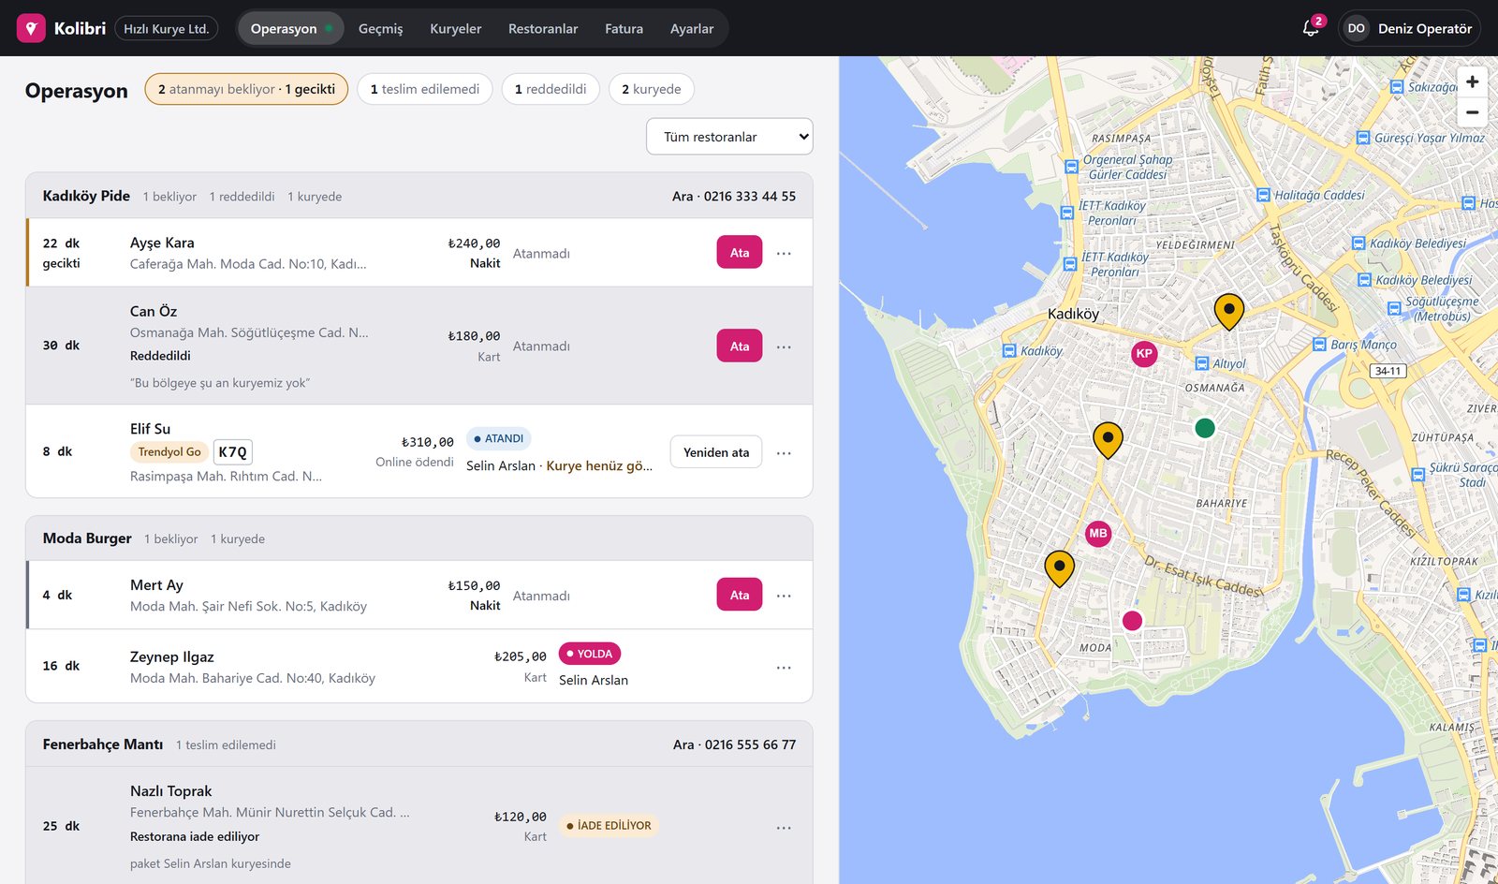Click the MB restaurant marker on map
This screenshot has height=884, width=1498.
[x=1098, y=534]
